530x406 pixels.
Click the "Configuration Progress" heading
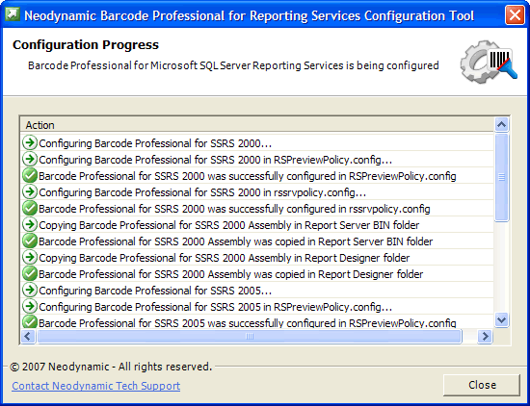(x=86, y=45)
